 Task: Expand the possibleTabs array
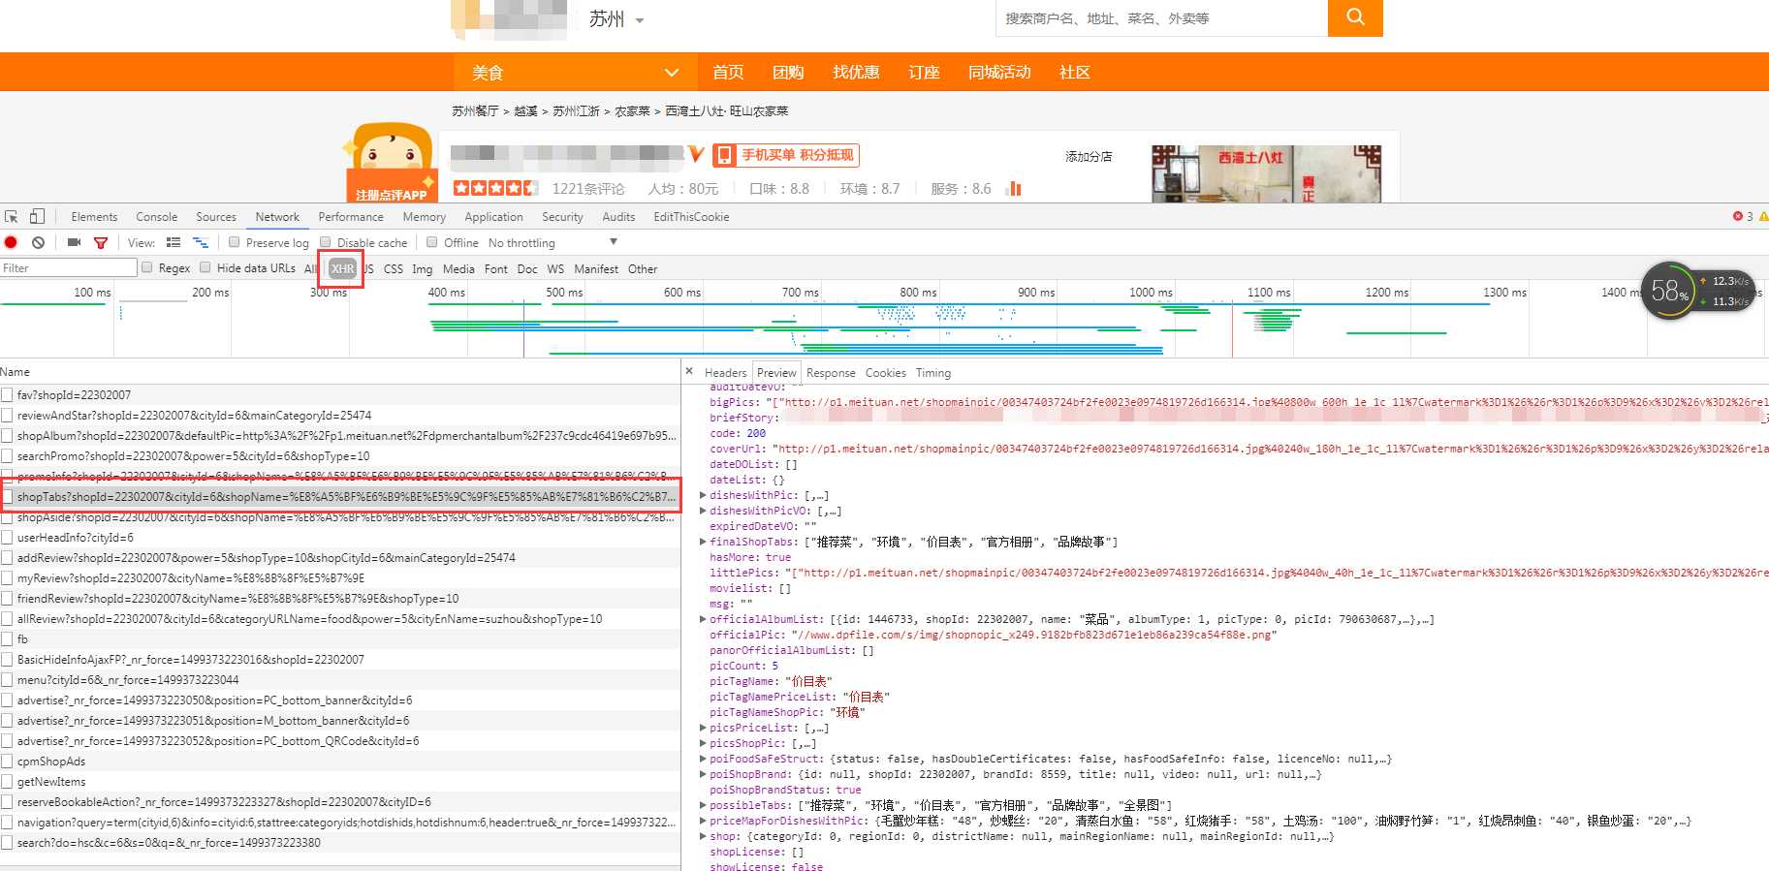pyautogui.click(x=703, y=805)
